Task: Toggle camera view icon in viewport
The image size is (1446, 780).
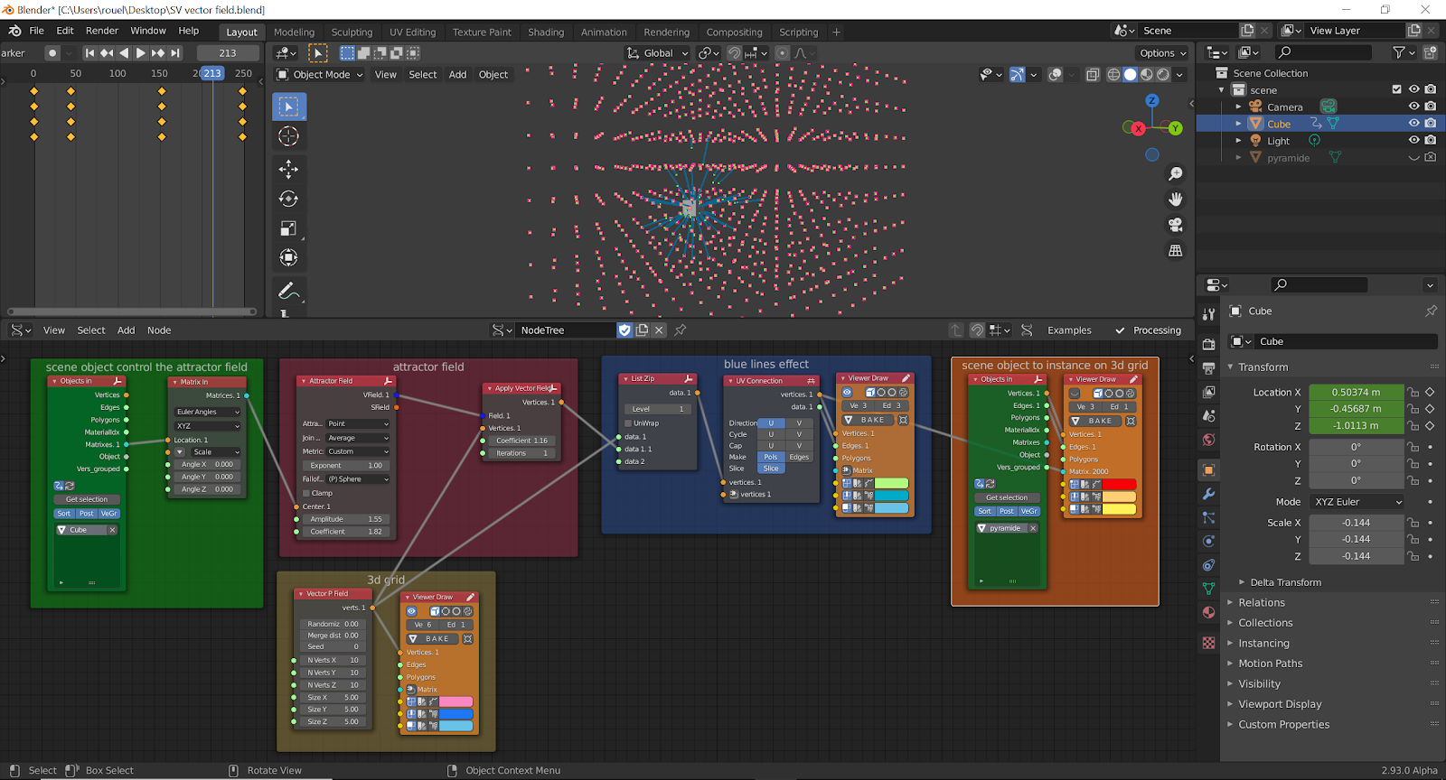Action: pyautogui.click(x=1175, y=225)
